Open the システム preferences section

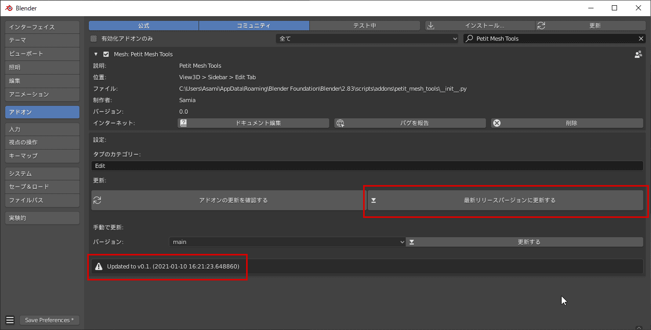coord(42,173)
